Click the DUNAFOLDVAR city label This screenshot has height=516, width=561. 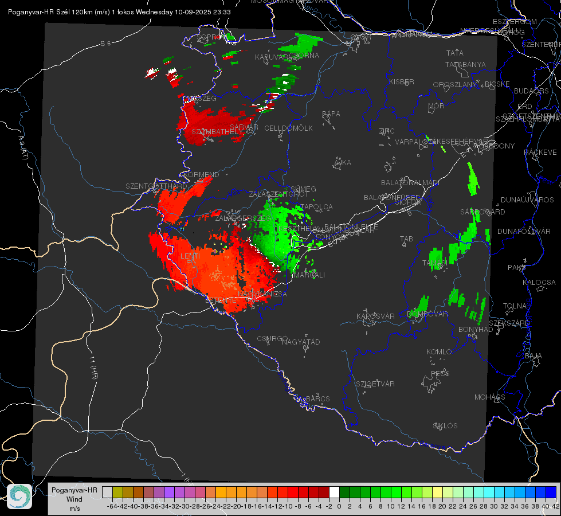tap(524, 231)
